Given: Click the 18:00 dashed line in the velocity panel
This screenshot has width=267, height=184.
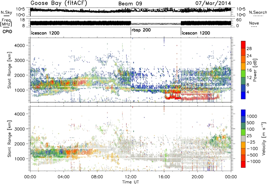Looking at the screenshot, I should (181, 138).
